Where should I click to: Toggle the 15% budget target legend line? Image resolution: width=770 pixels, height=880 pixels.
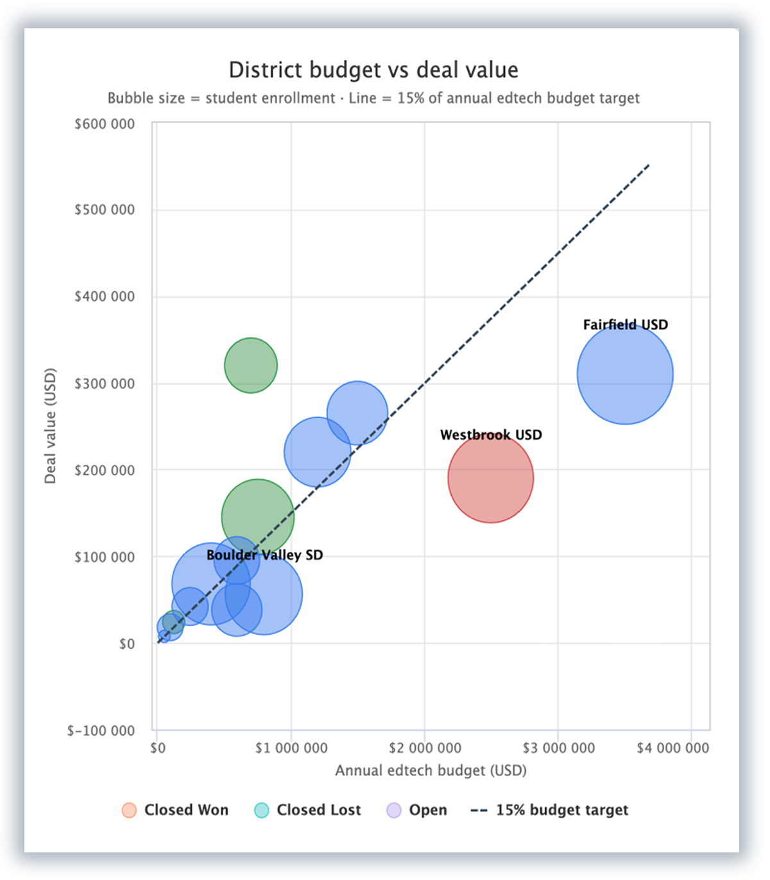549,810
